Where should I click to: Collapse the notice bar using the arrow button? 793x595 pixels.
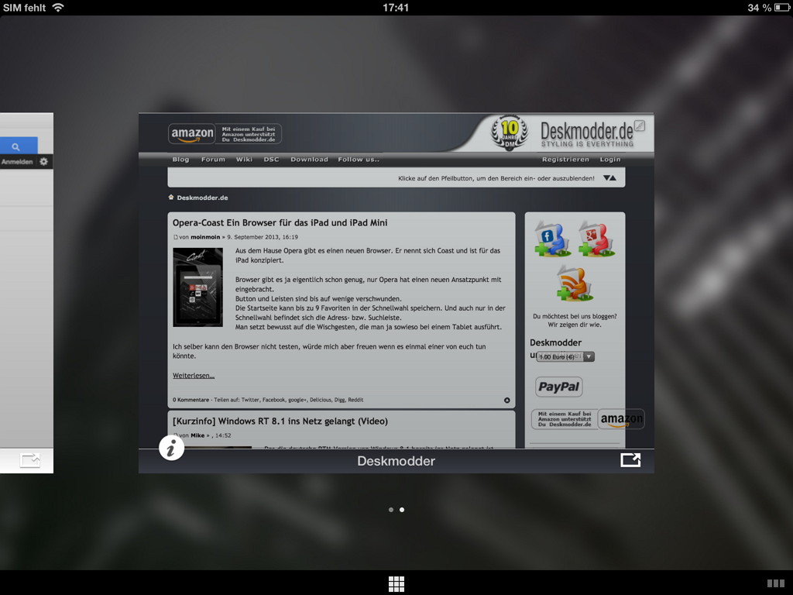(612, 178)
